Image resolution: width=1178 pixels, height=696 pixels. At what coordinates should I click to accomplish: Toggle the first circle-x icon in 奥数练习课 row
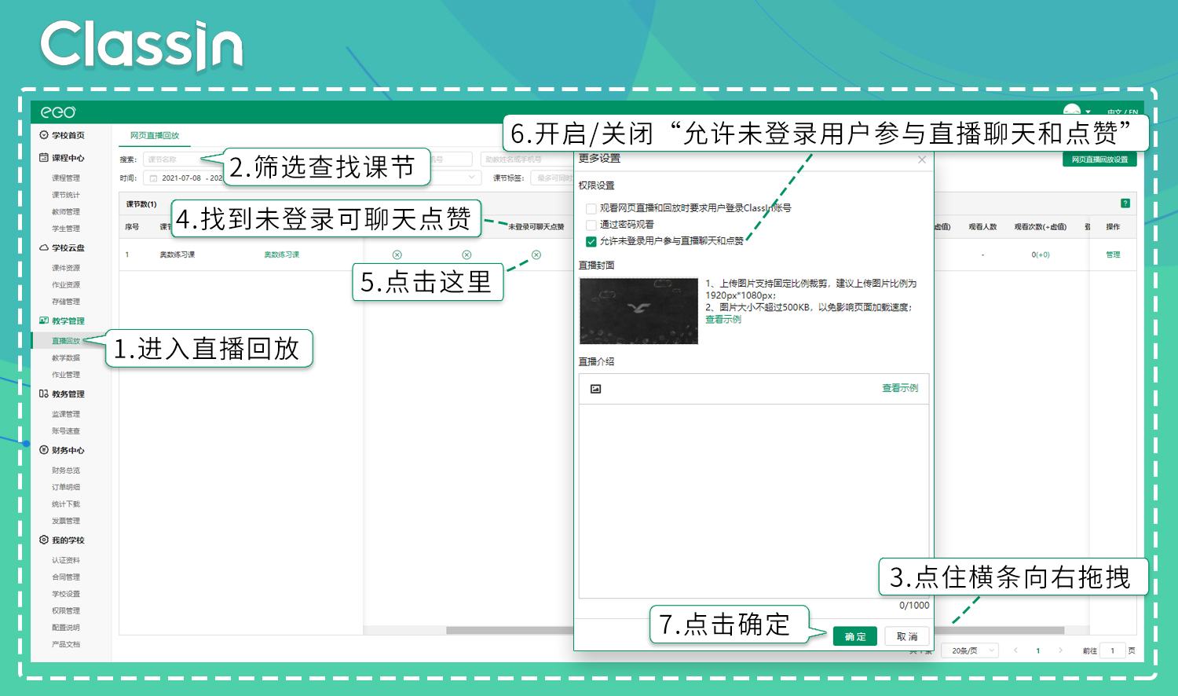[x=397, y=255]
